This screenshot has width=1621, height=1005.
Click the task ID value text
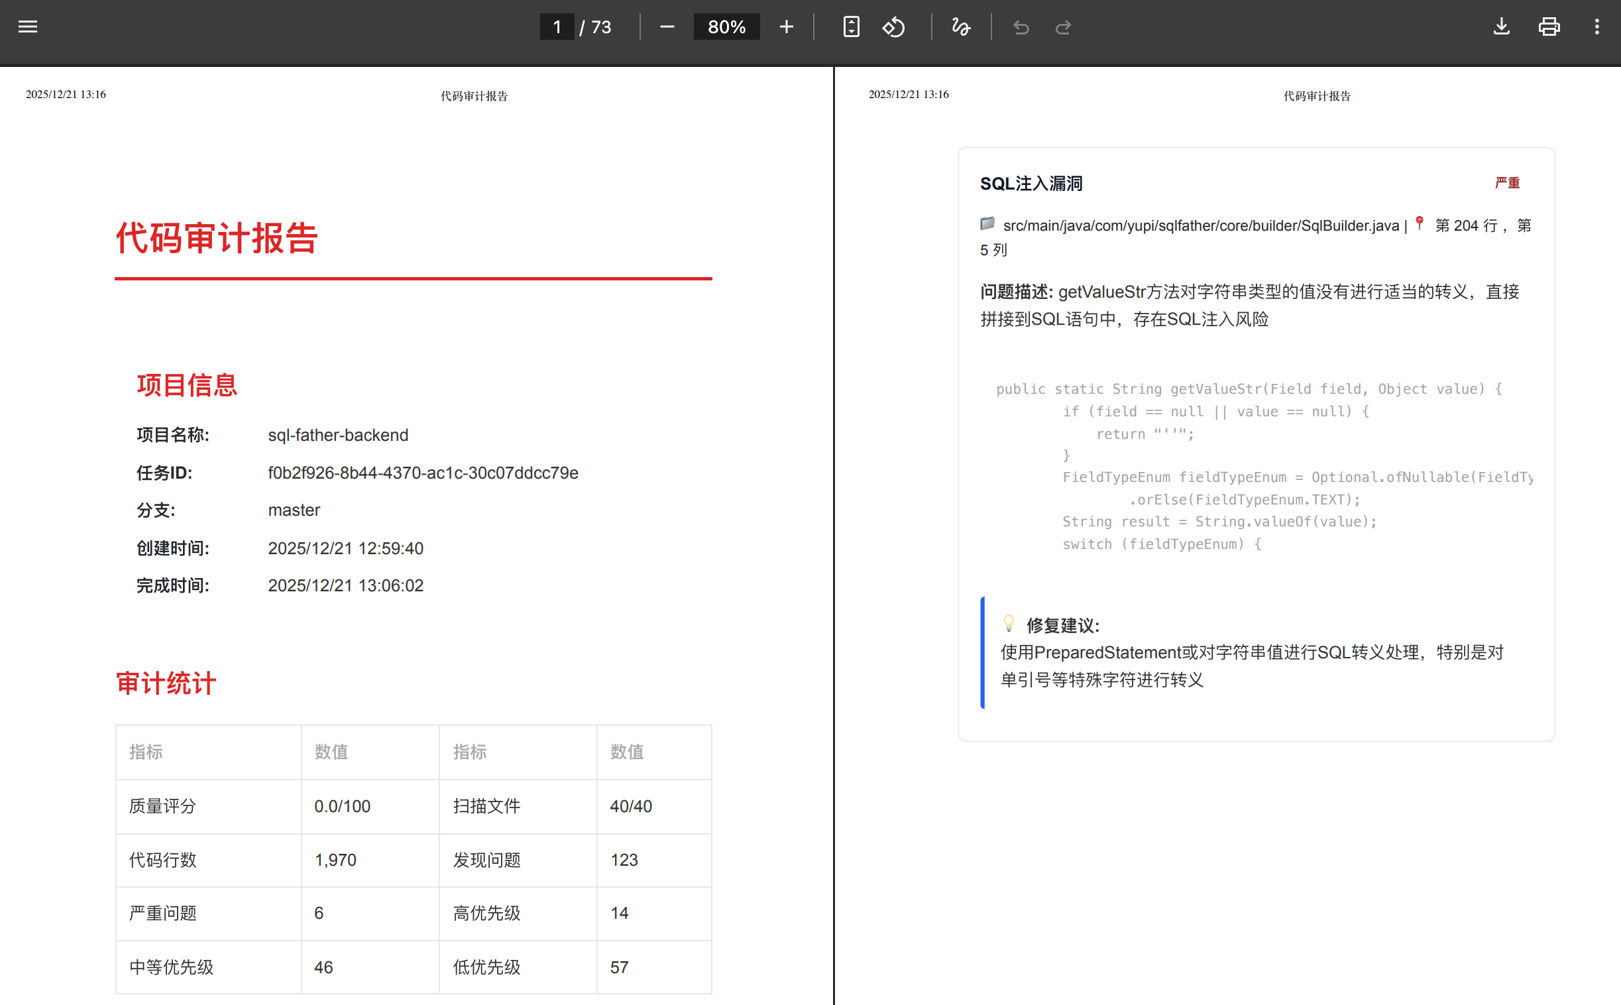423,473
